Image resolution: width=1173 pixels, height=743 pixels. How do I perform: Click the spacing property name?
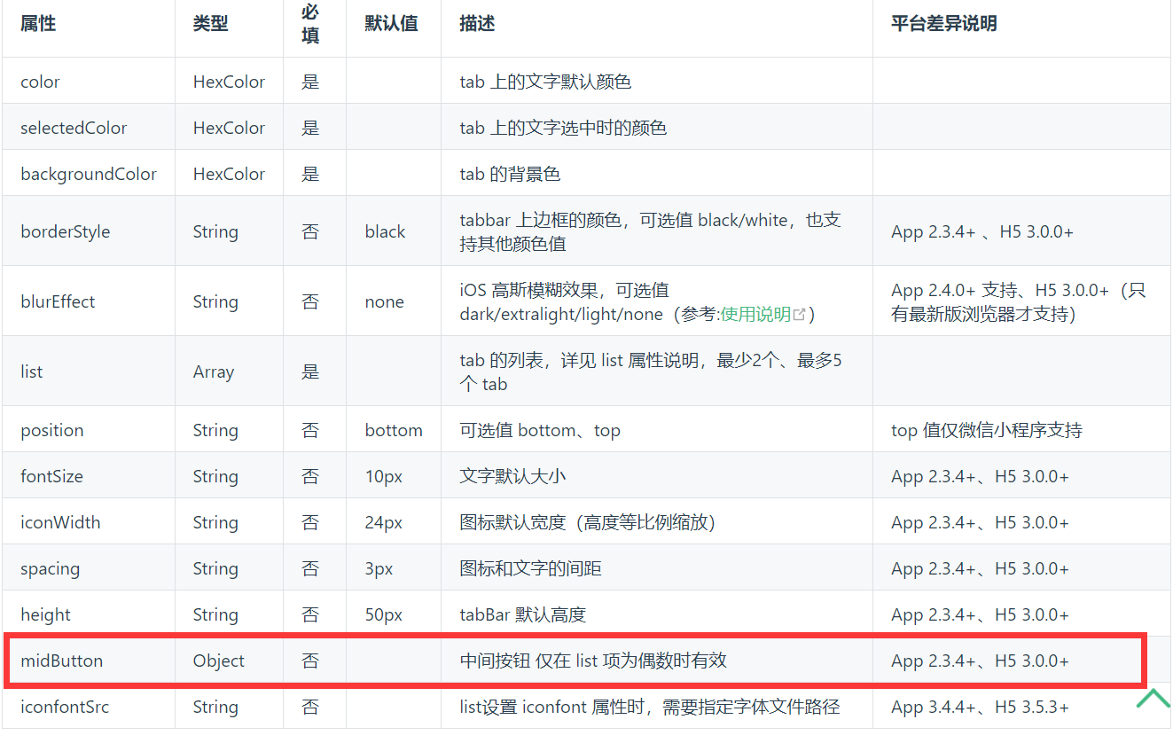50,568
